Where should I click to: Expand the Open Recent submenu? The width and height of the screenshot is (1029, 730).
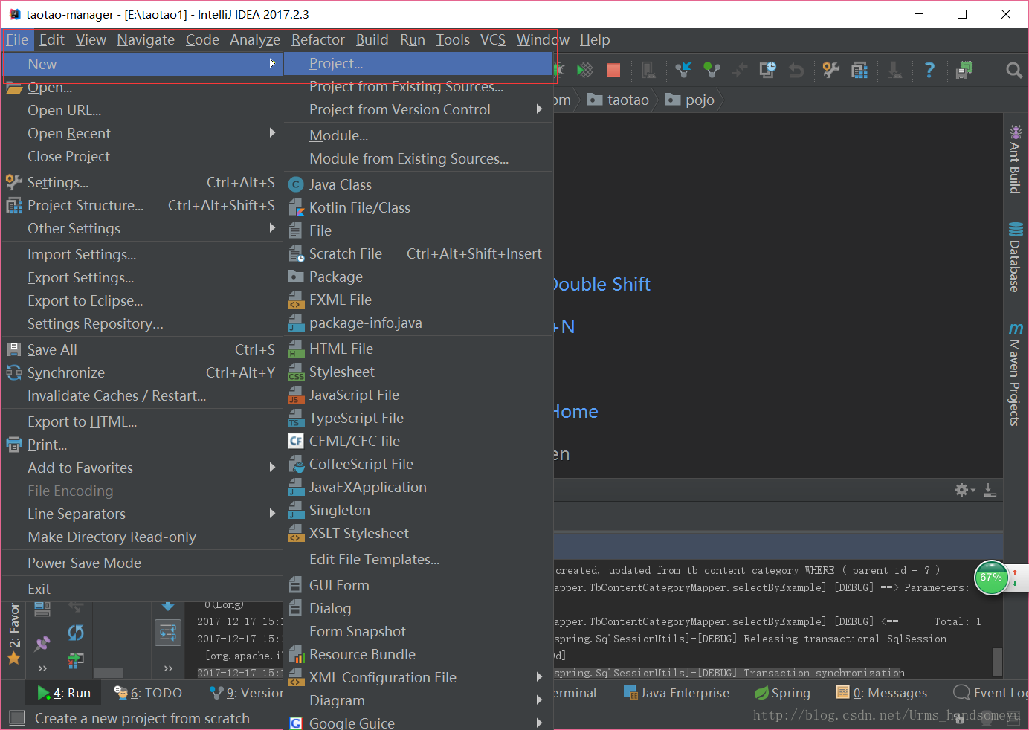tap(142, 133)
